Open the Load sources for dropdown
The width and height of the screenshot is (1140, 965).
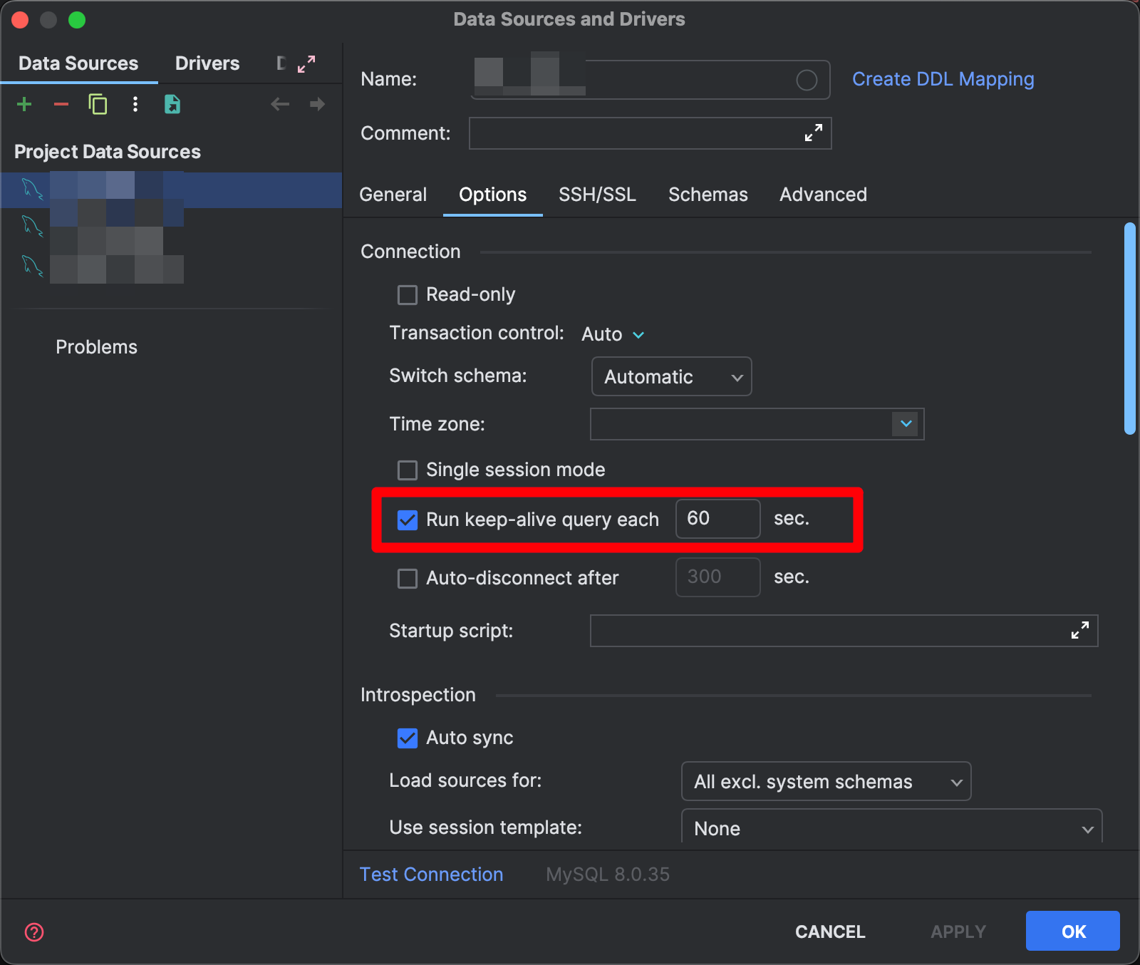(x=826, y=782)
